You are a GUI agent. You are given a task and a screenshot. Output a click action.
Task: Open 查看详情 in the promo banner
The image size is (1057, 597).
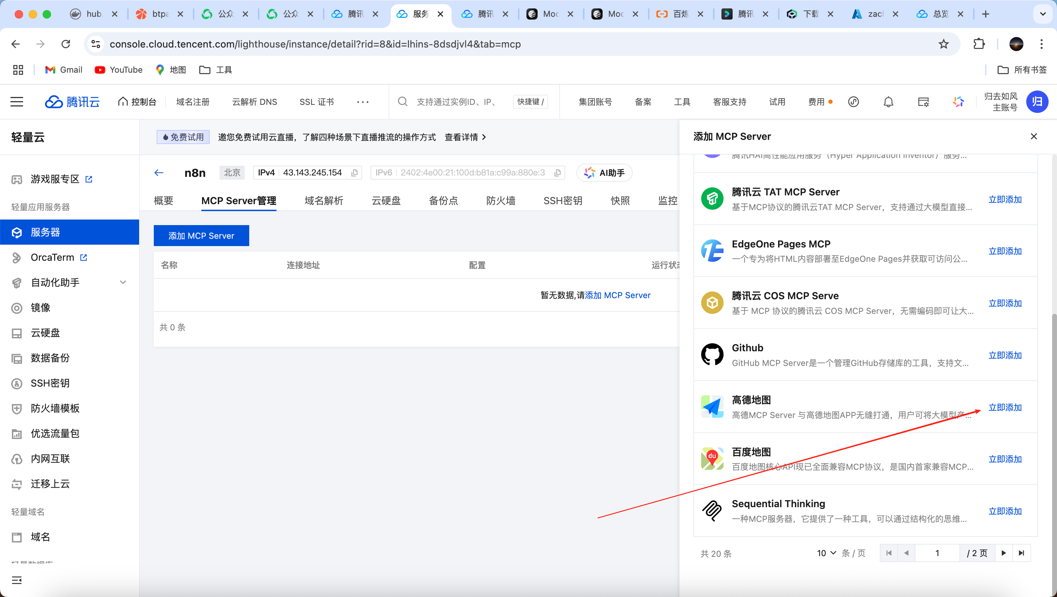(x=465, y=137)
